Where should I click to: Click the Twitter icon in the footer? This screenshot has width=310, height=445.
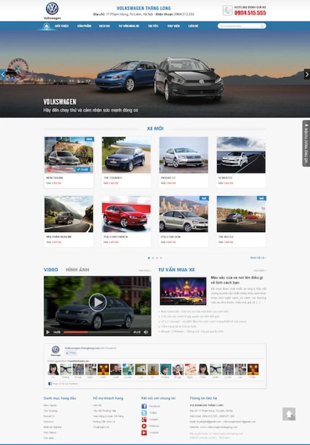[144, 413]
